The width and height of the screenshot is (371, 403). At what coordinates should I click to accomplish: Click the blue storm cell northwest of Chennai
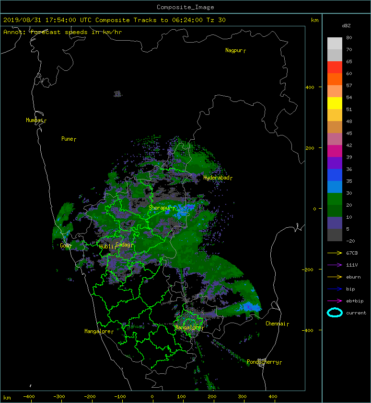tap(250, 307)
